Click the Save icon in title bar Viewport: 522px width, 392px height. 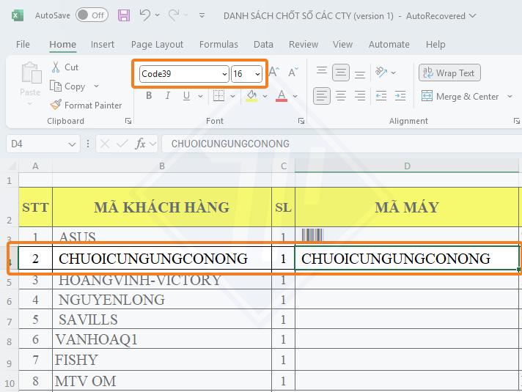123,15
